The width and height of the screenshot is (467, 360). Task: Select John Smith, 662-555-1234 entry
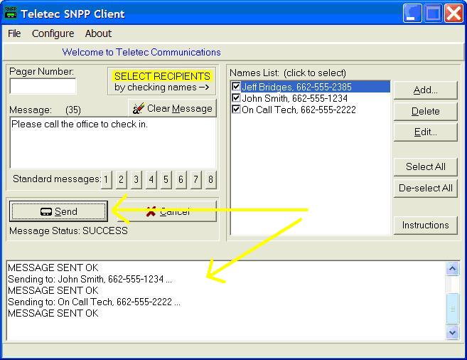[311, 98]
